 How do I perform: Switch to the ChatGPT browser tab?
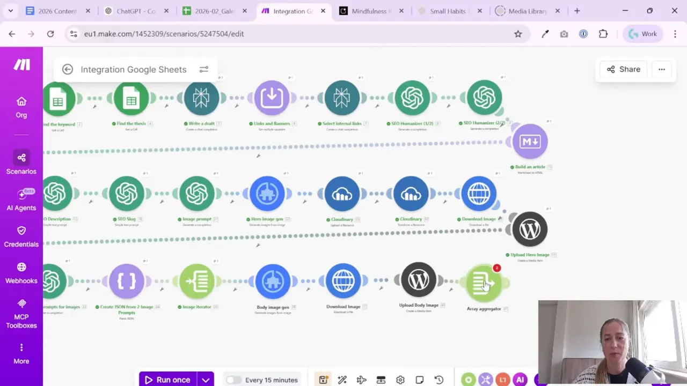point(136,11)
